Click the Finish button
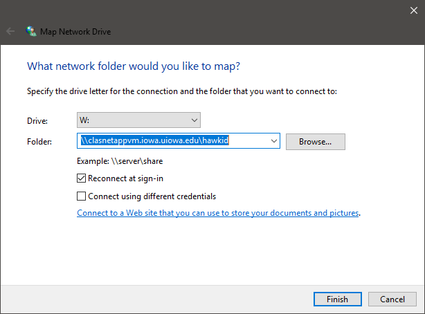 tap(336, 299)
